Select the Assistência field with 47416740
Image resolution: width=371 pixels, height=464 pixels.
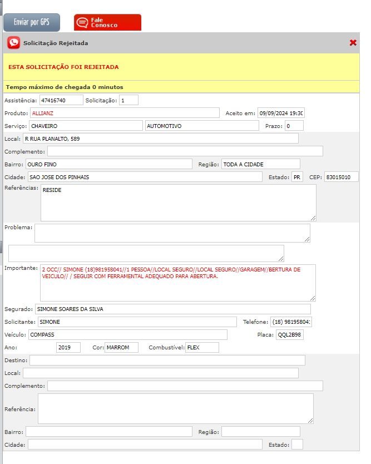[x=61, y=100]
